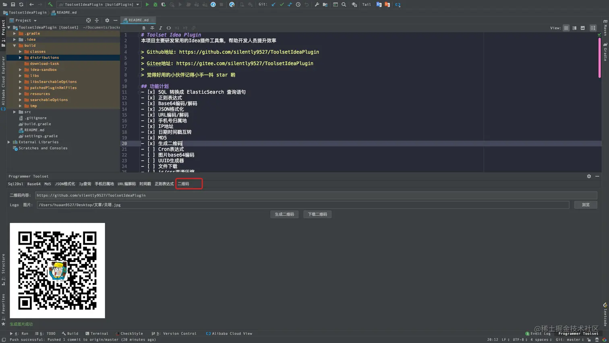Open the Sql2Dsl tab

click(x=16, y=184)
